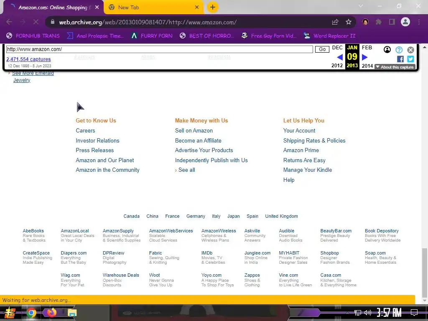This screenshot has height=321, width=428.
Task: Open Become an Affiliate link
Action: (x=198, y=140)
